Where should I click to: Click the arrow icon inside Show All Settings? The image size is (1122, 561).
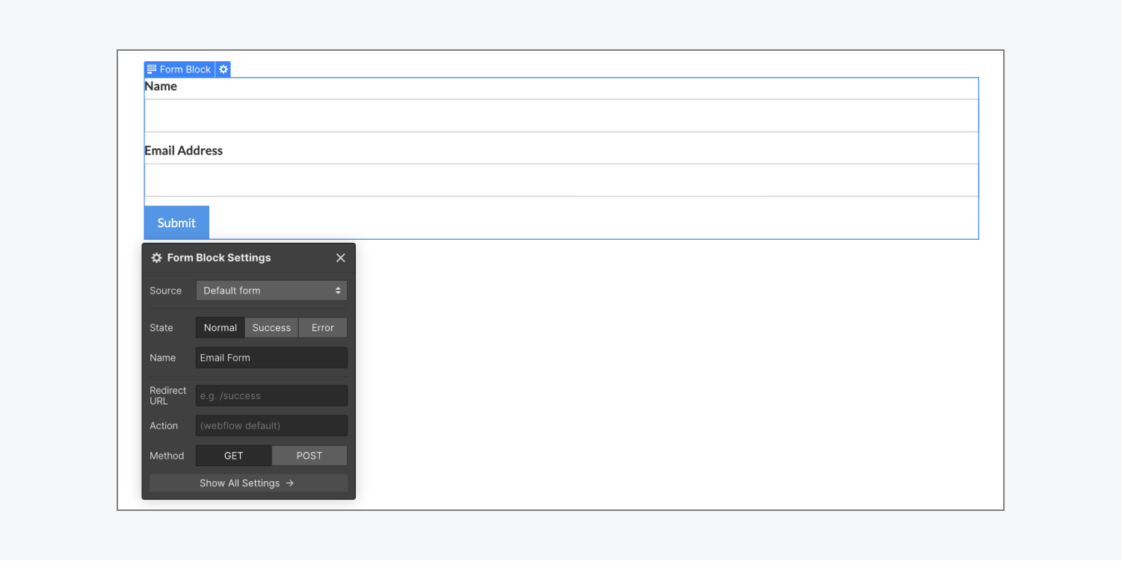click(291, 483)
